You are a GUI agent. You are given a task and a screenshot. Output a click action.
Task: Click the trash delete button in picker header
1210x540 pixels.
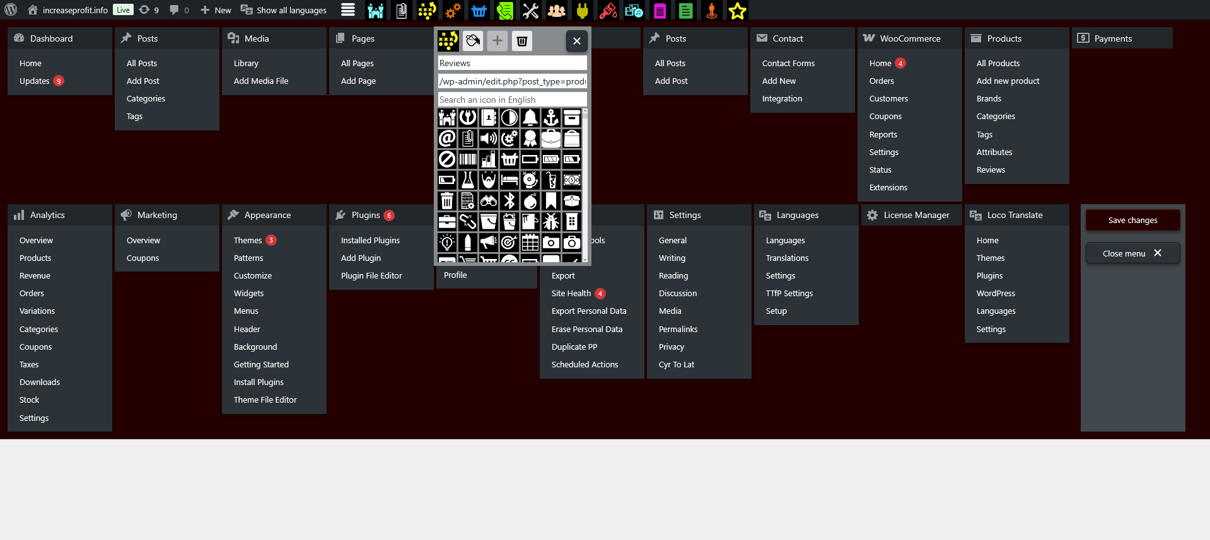(522, 41)
